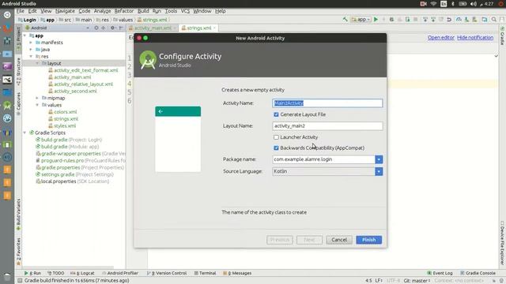Screen dimensions: 506x284
Task: Toggle Backwards Compatibility (AppCompat) checkbox
Action: [276, 148]
